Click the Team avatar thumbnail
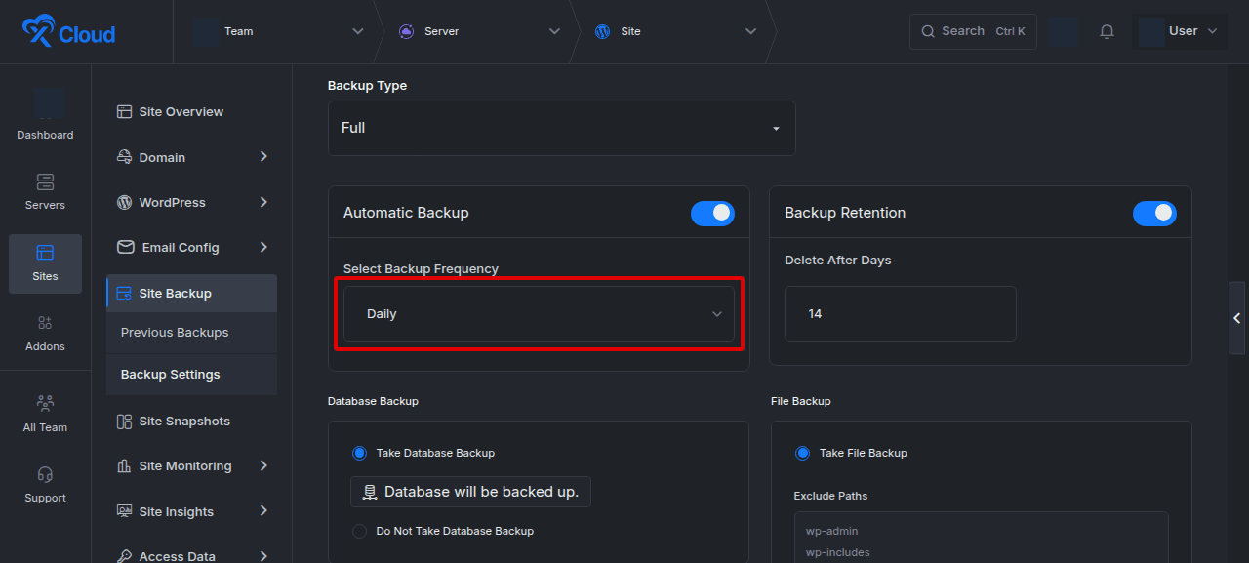Screen dimensions: 1249x563 coord(206,31)
